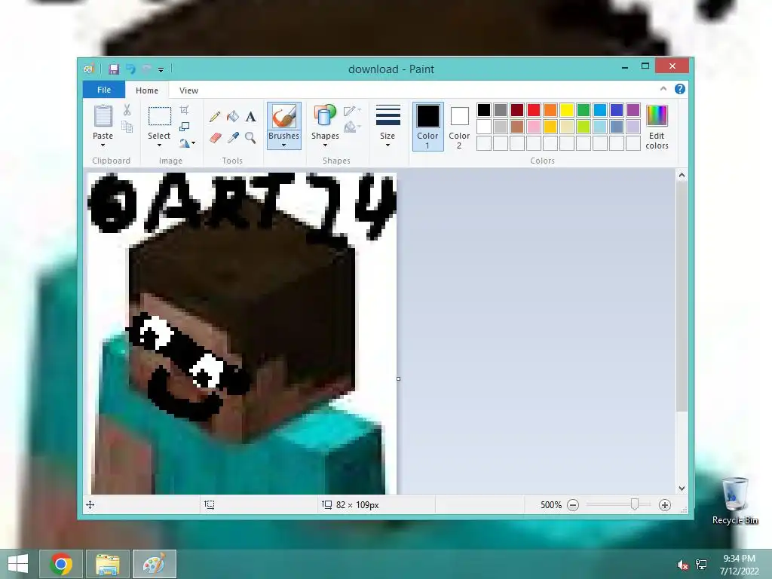Click the canvas right-edge resize handle
Viewport: 772px width, 579px height.
coord(398,378)
